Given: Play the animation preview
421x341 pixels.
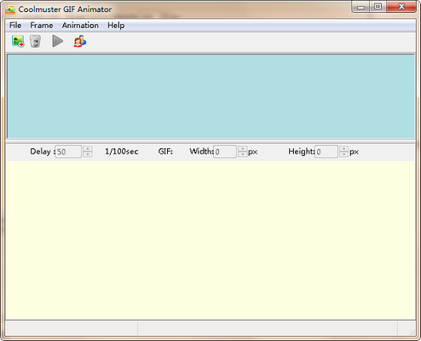Looking at the screenshot, I should tap(58, 42).
